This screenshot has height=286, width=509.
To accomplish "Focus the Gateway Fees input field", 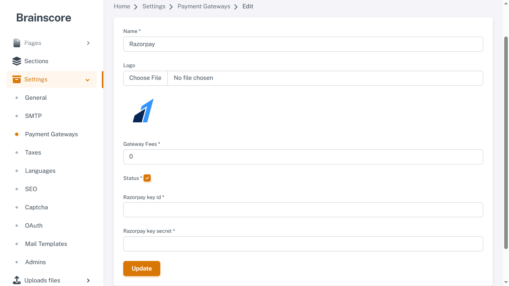I will [303, 157].
